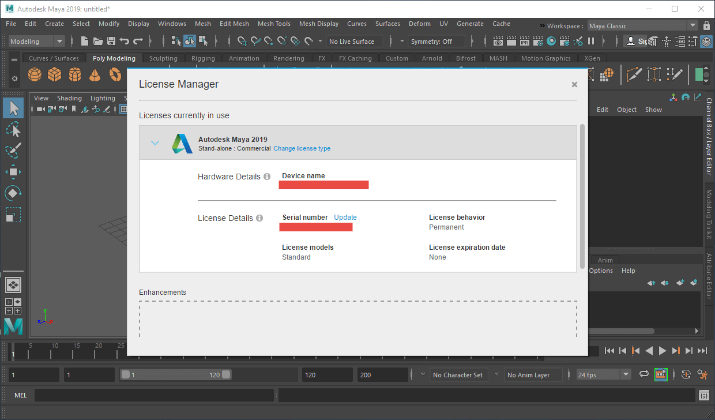The height and width of the screenshot is (420, 715).
Task: Go to start of playback range
Action: tap(609, 350)
